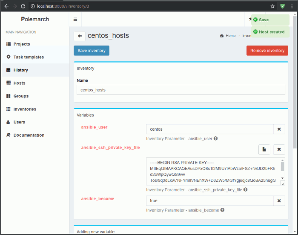Open Task templates section
The height and width of the screenshot is (235, 298).
pyautogui.click(x=28, y=57)
